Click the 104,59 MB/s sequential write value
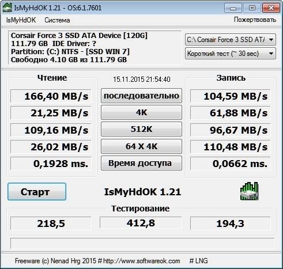The height and width of the screenshot is (269, 283). [x=231, y=96]
